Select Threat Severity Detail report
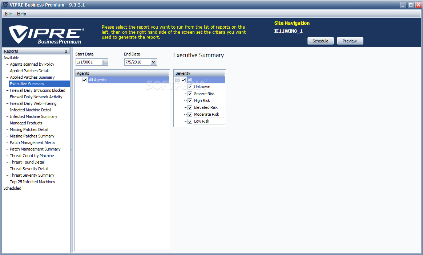The width and height of the screenshot is (423, 255). coord(29,169)
